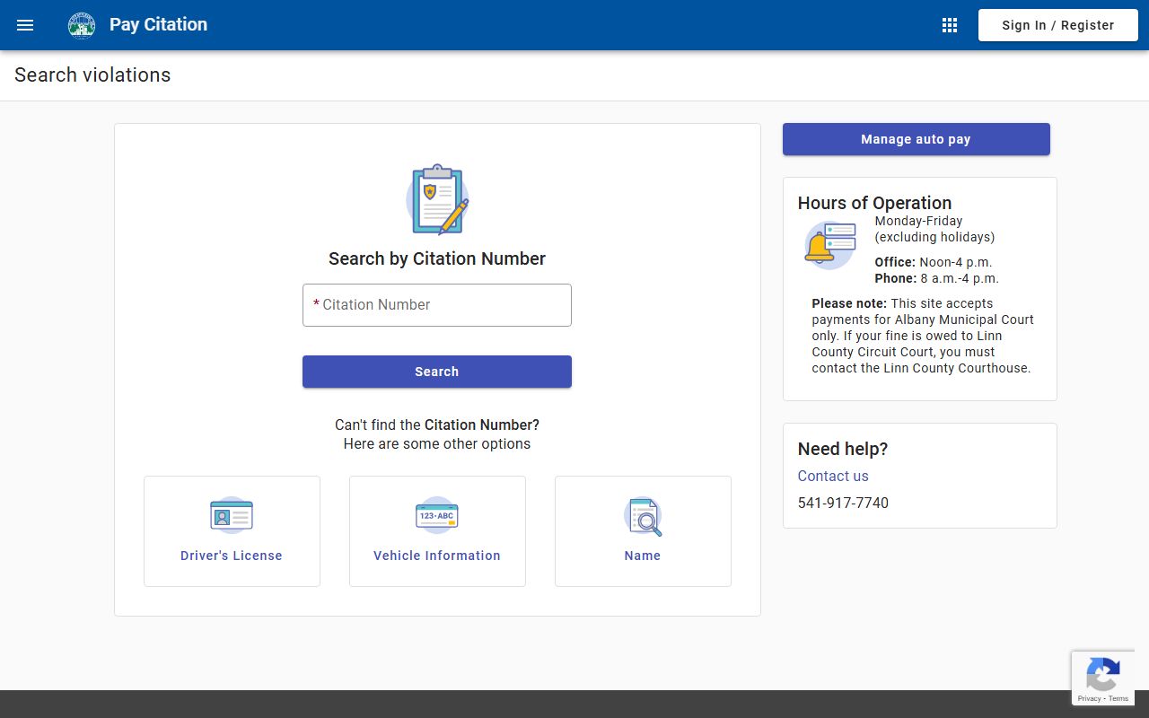Viewport: 1149px width, 718px height.
Task: Click the '(excluding holidays)' text
Action: (x=934, y=237)
